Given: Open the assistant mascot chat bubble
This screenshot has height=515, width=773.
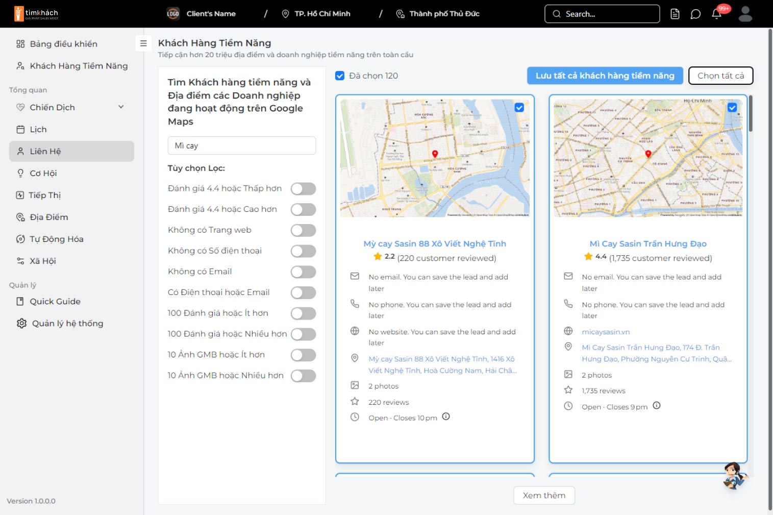Looking at the screenshot, I should click(x=735, y=475).
